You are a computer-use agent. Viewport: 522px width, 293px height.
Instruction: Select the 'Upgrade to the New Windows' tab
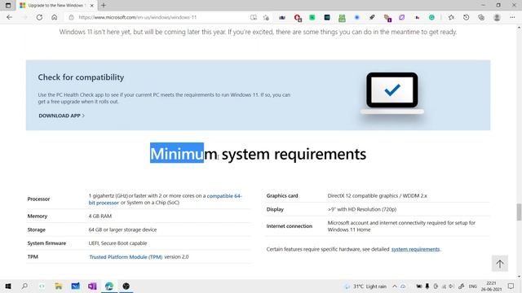click(56, 6)
